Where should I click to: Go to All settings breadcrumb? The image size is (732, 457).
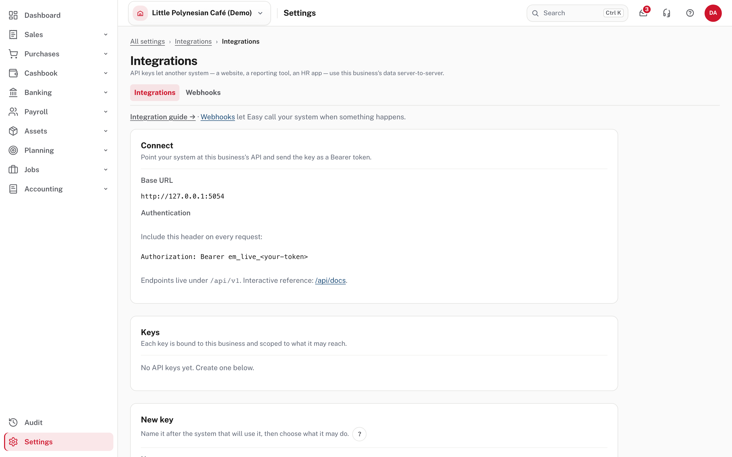pos(147,41)
